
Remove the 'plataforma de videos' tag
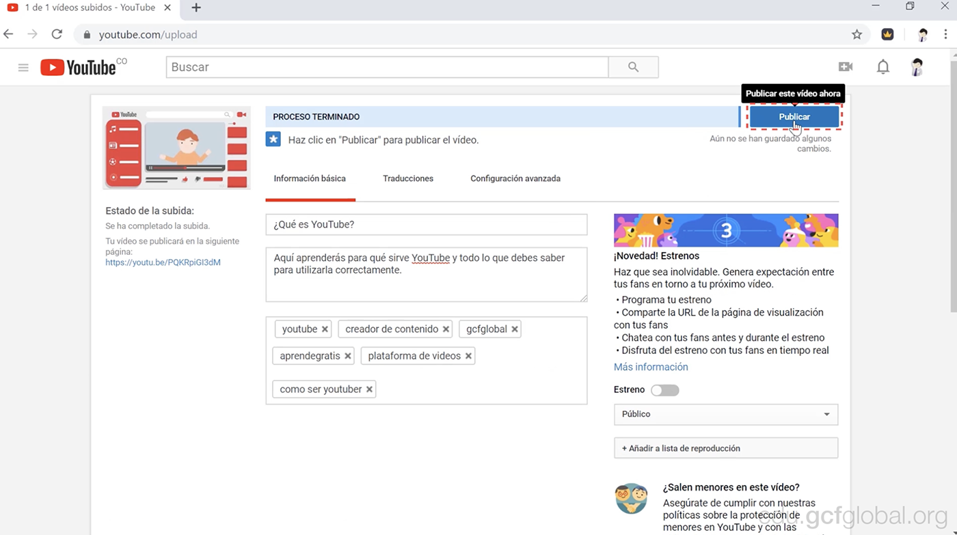[x=468, y=356]
